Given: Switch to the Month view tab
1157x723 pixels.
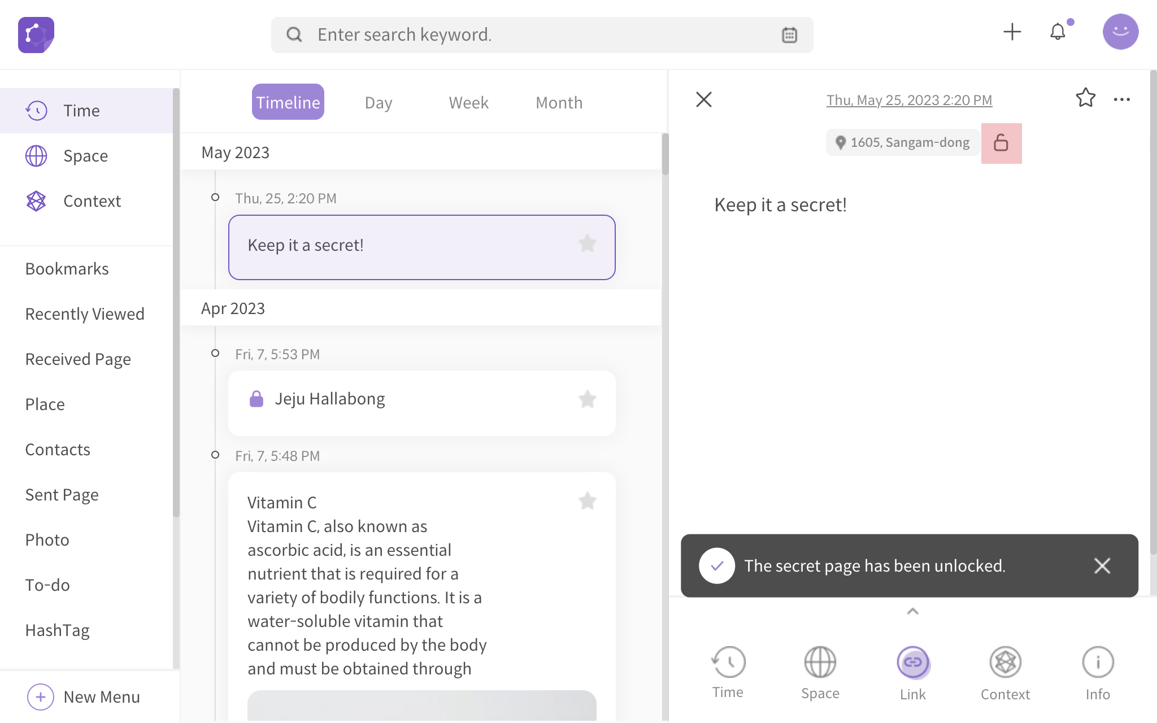Looking at the screenshot, I should click(x=559, y=102).
